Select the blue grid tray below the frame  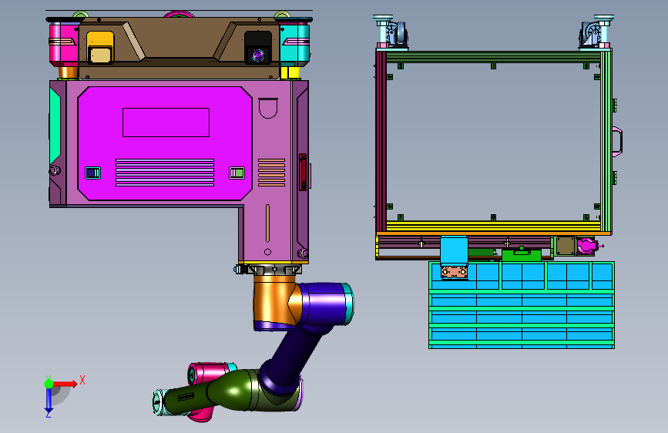point(522,305)
